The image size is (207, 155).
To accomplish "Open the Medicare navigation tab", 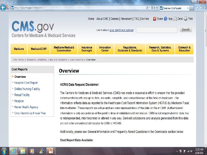I will pos(19,49).
